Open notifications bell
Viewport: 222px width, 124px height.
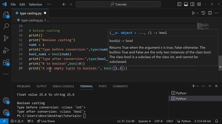click(x=216, y=121)
